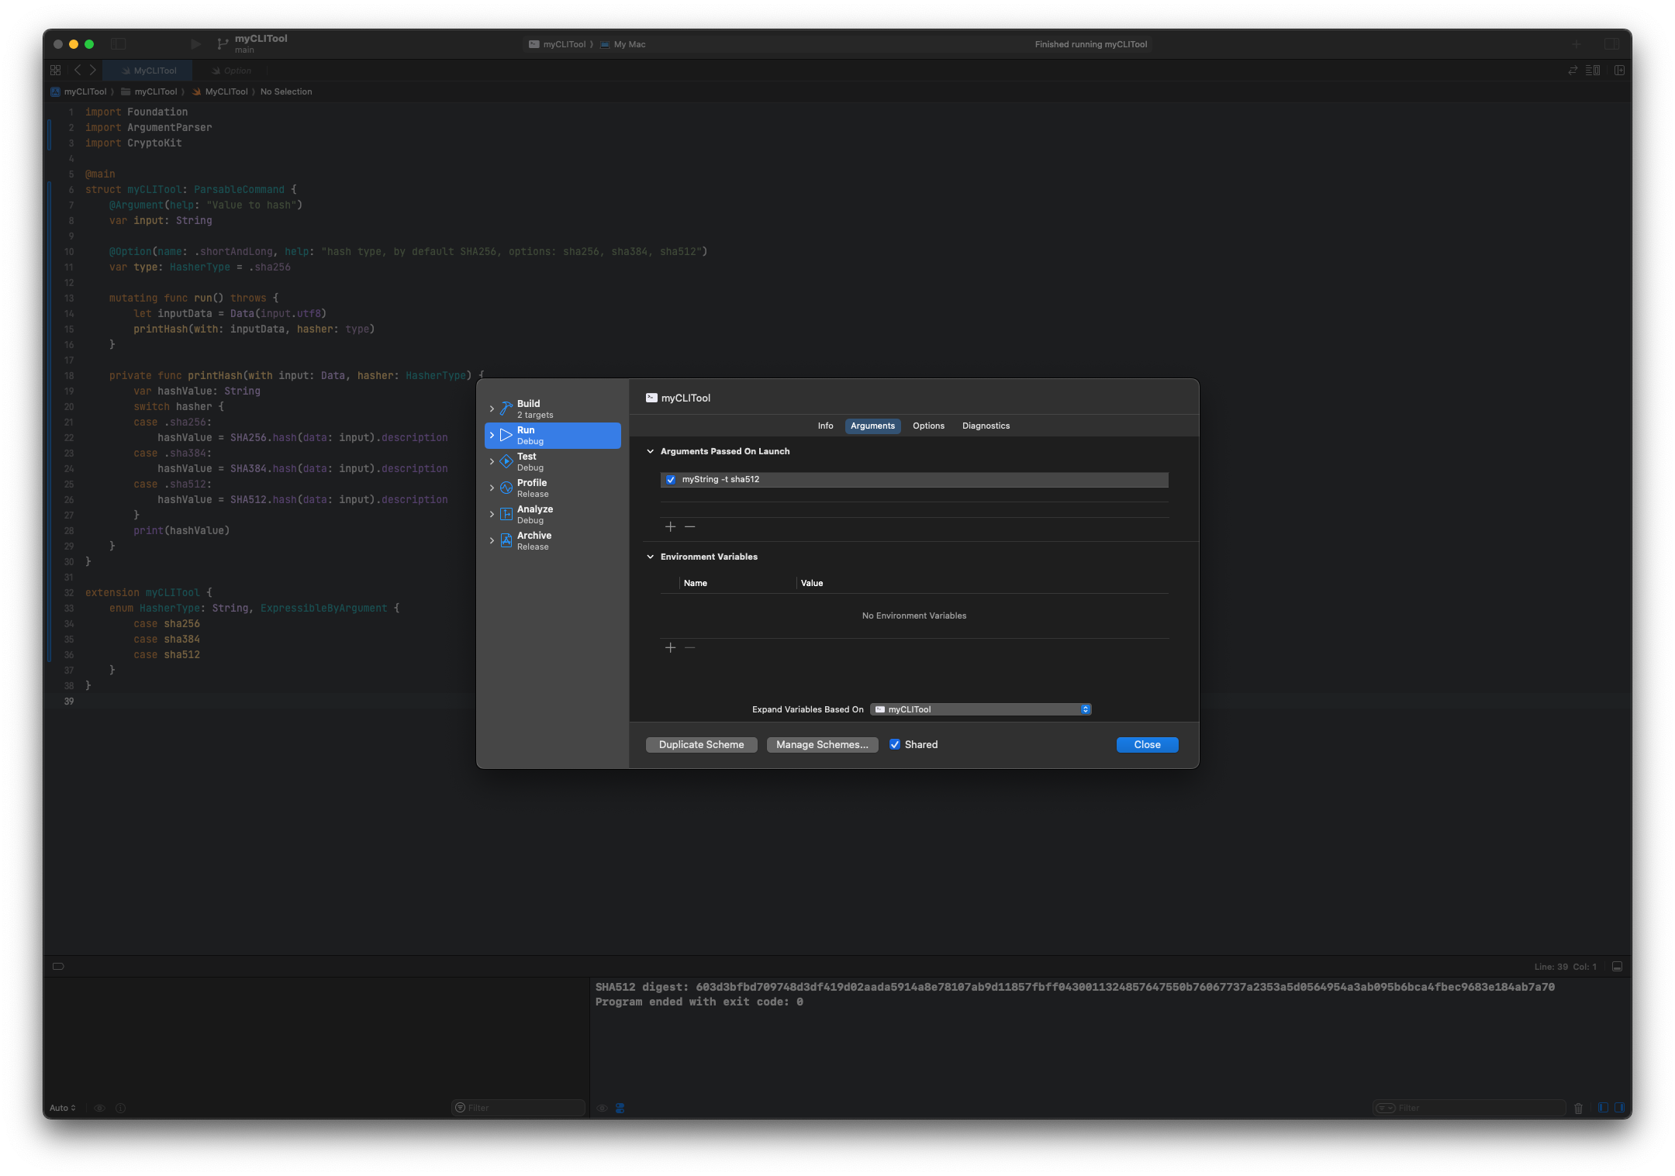Select the Test Debug row

click(553, 461)
